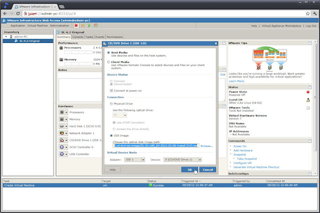Viewport: 320px width, 213px height.
Task: Click the admin-PC host server icon
Action: click(x=11, y=36)
